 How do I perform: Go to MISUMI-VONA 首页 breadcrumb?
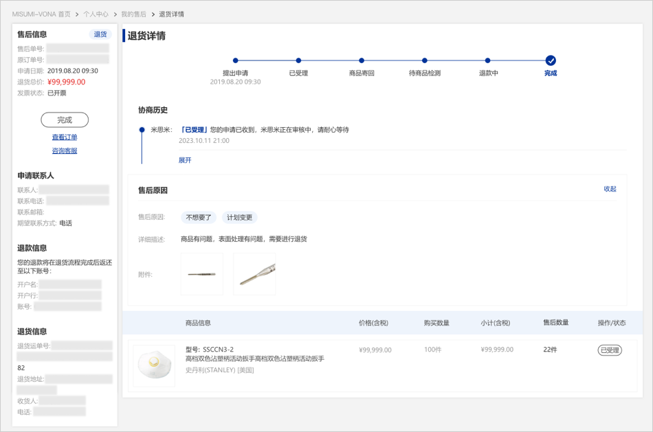41,14
